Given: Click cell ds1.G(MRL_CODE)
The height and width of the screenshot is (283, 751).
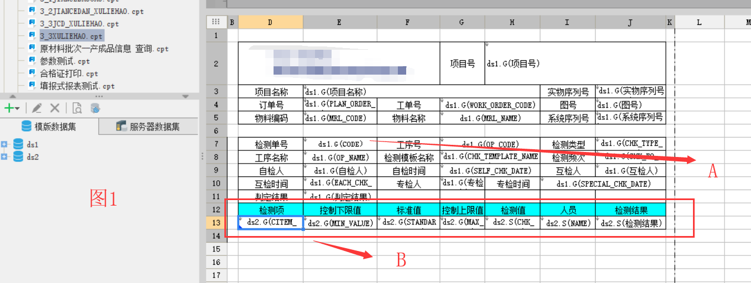Looking at the screenshot, I should coord(340,118).
